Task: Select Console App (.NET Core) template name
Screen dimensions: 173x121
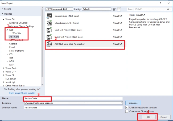Action: (67, 16)
